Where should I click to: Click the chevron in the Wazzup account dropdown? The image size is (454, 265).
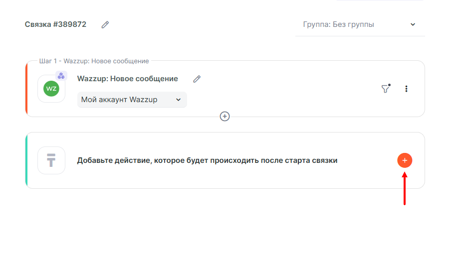point(178,100)
